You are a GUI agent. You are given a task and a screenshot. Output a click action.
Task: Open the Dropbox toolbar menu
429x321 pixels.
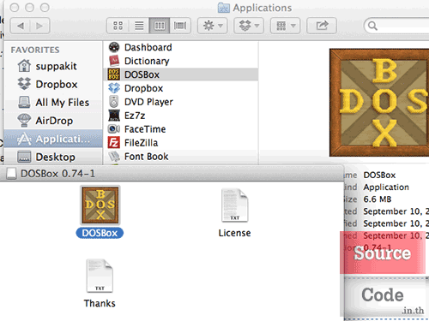pyautogui.click(x=249, y=26)
